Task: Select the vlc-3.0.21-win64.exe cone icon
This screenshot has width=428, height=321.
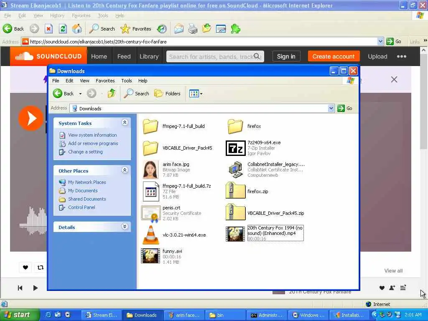Action: 150,235
